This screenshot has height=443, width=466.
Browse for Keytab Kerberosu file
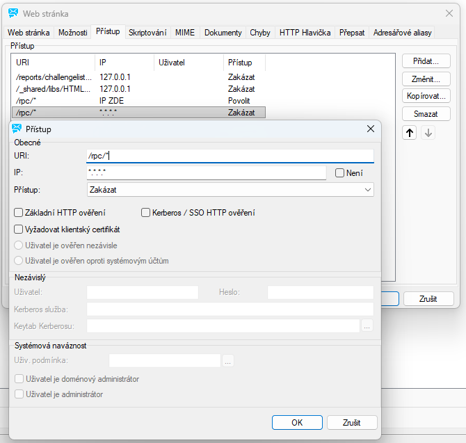tap(367, 326)
